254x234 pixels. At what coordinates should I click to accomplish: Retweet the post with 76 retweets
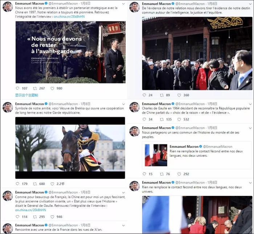tap(162, 174)
